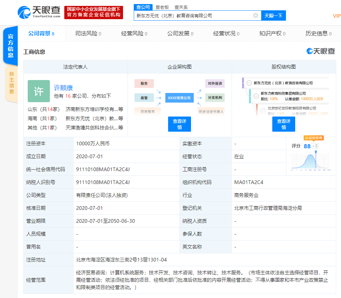341x298 pixels.
Task: Click the VIP icon at top right
Action: point(337,15)
